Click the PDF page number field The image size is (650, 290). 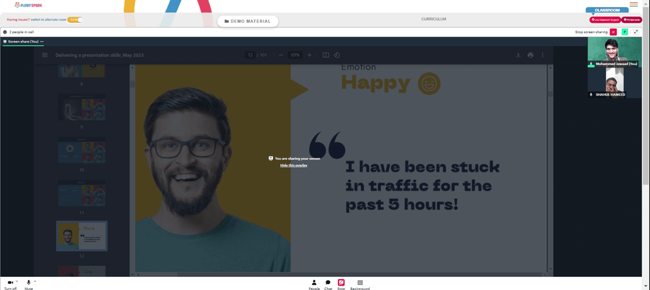[250, 55]
